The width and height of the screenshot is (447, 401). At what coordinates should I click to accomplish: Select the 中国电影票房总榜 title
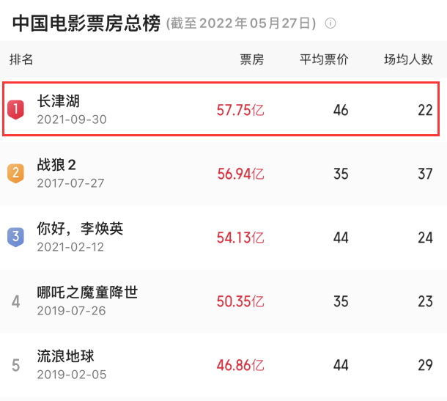tap(86, 23)
